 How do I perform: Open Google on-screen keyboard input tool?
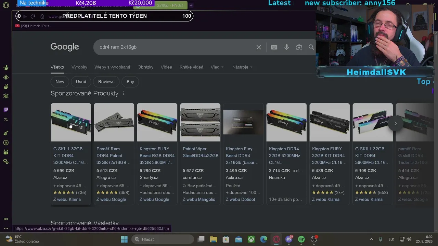tap(274, 47)
